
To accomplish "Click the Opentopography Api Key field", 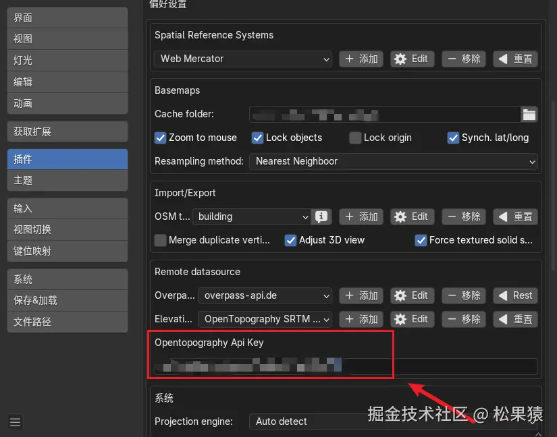I will pyautogui.click(x=346, y=366).
